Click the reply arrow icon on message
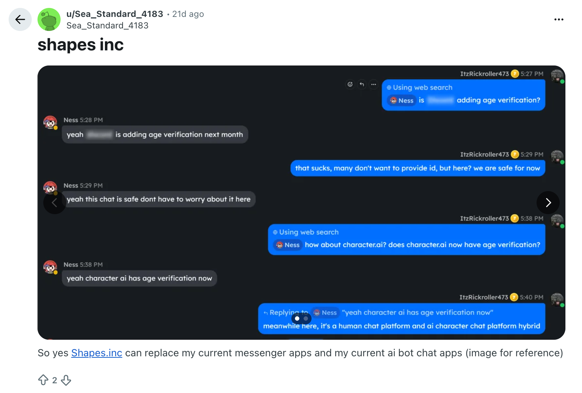Viewport: 582px width, 393px height. point(362,84)
